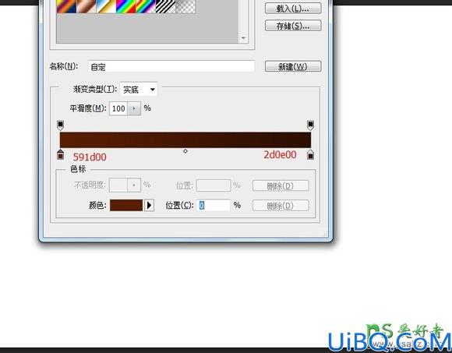The image size is (452, 353).
Task: Select the left color stop 591d00
Action: [x=60, y=154]
